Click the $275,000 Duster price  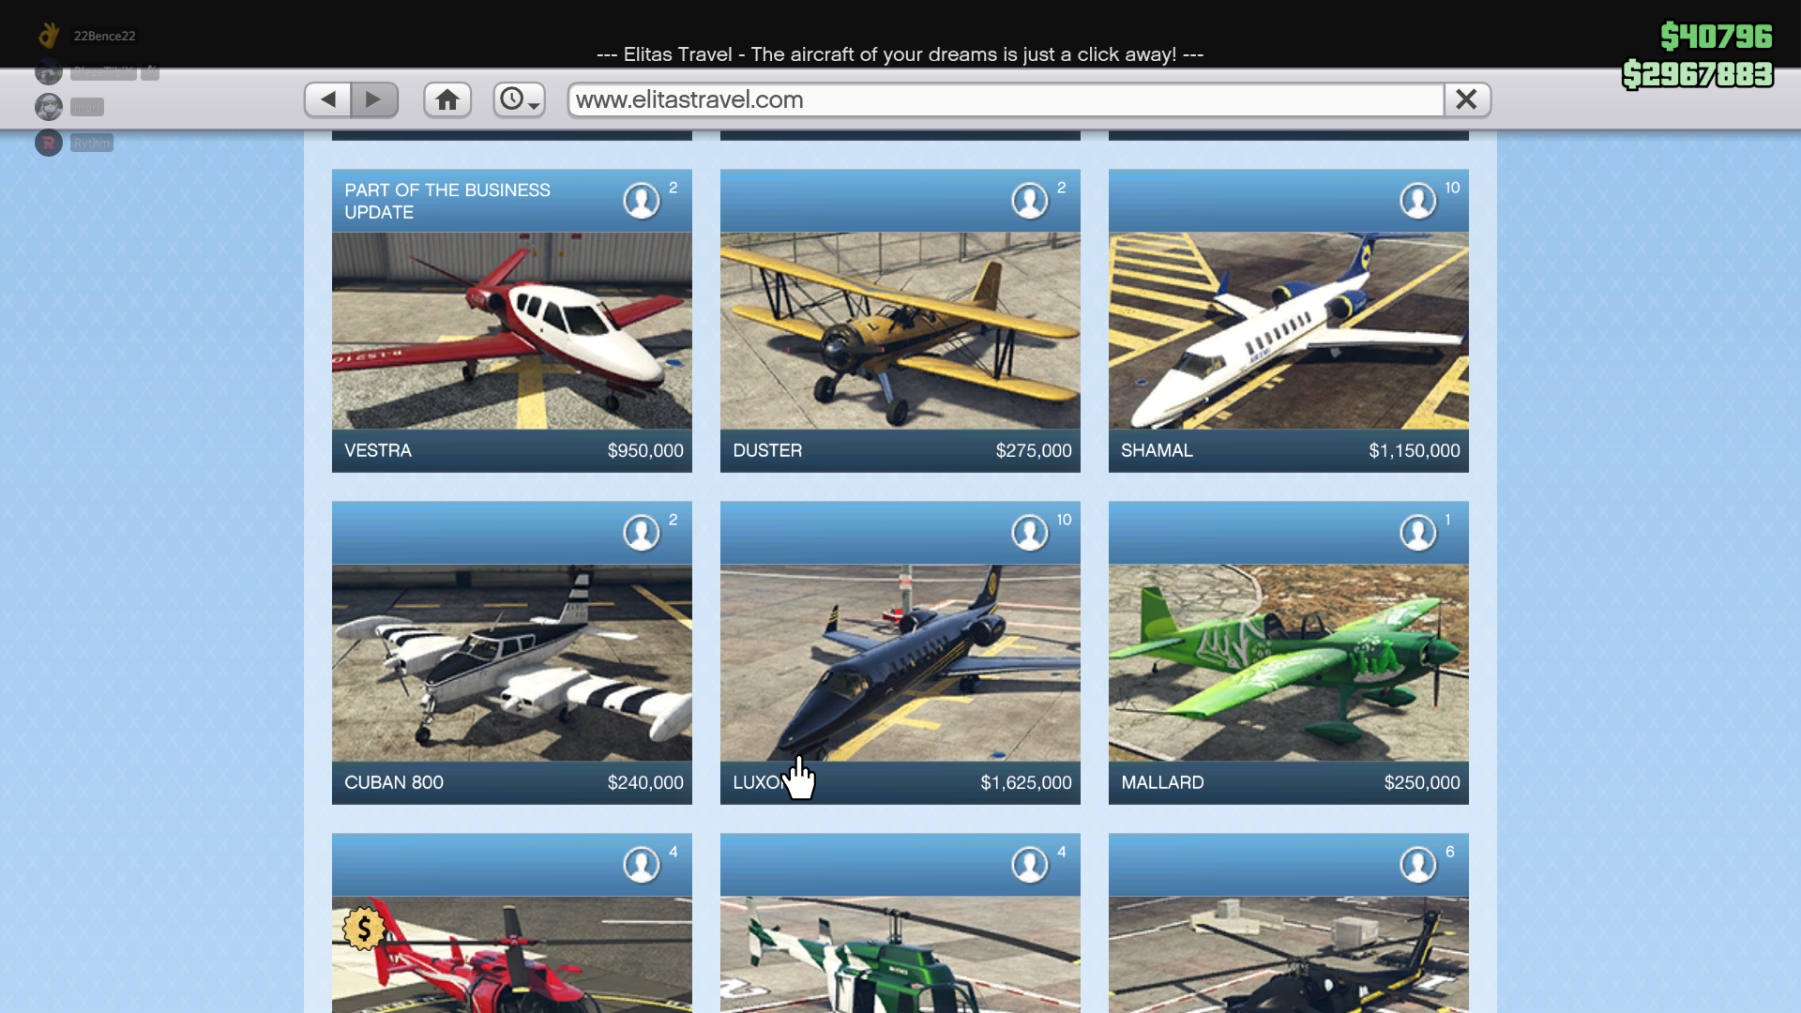pyautogui.click(x=1034, y=451)
